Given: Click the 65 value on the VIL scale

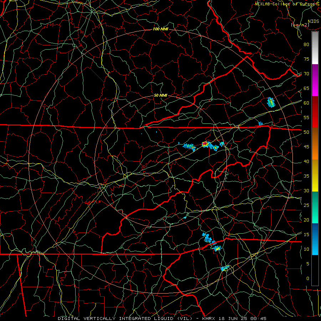Looking at the screenshot, I should 306,88.
